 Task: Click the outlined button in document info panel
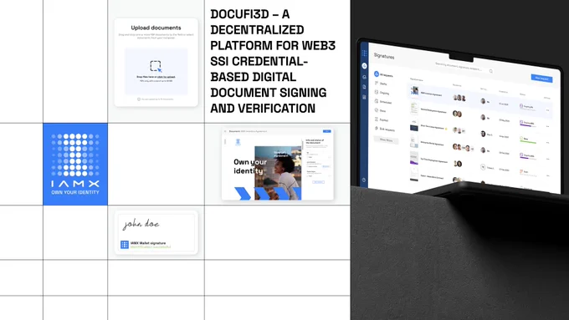[318, 182]
